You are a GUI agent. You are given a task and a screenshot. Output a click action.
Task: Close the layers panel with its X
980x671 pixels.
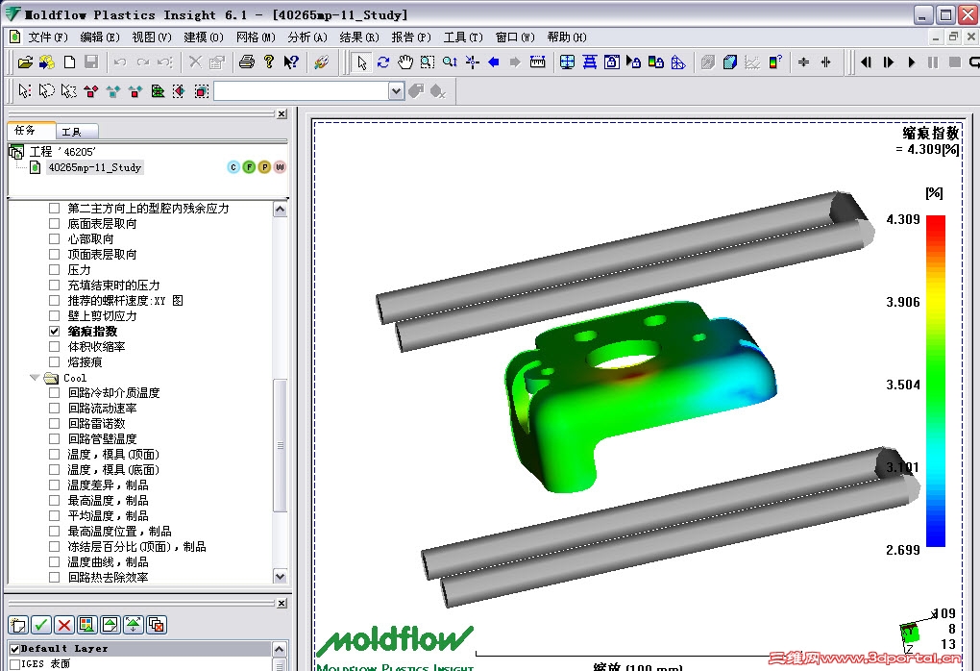[282, 603]
